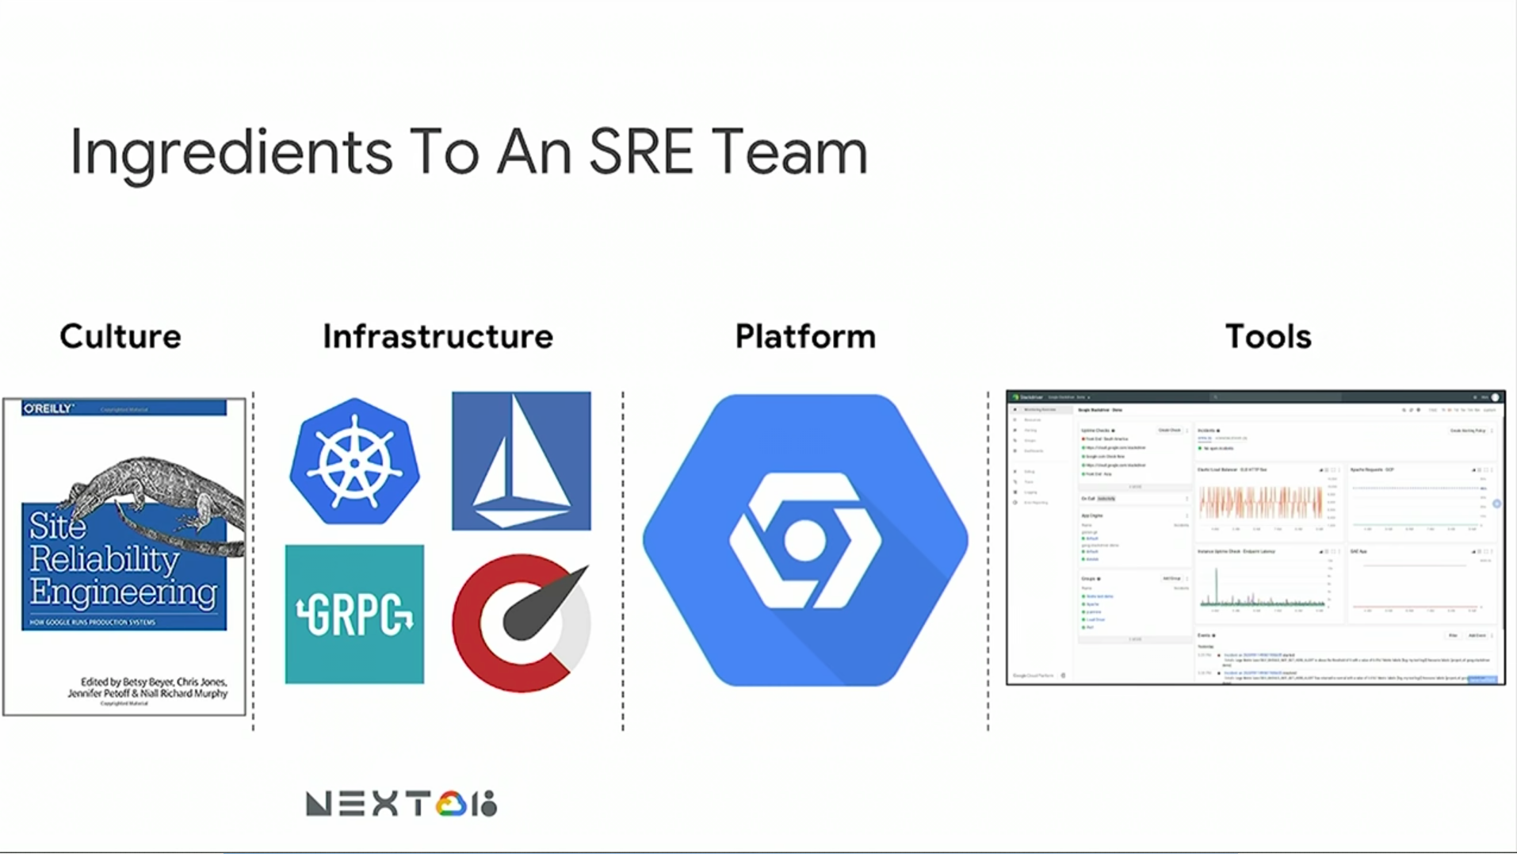Click the slide title Ingredients To An SRE Team
The height and width of the screenshot is (854, 1517).
[468, 151]
